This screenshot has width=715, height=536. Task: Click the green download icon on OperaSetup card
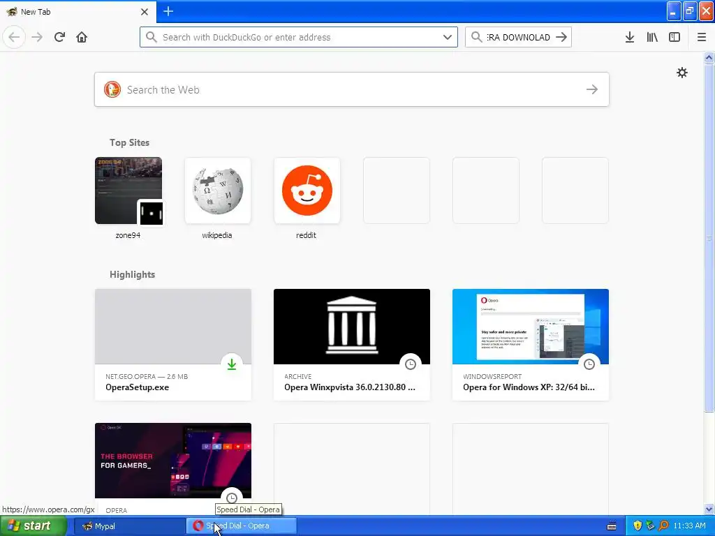232,364
